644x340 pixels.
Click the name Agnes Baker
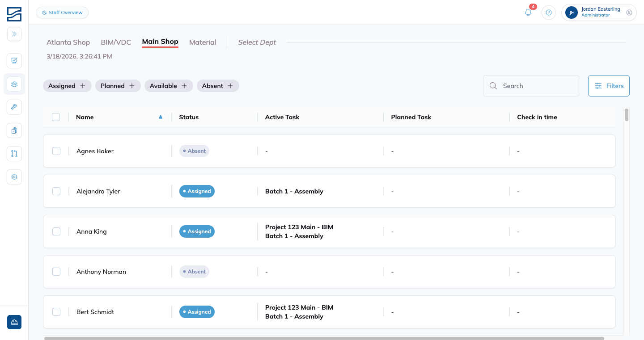click(95, 151)
